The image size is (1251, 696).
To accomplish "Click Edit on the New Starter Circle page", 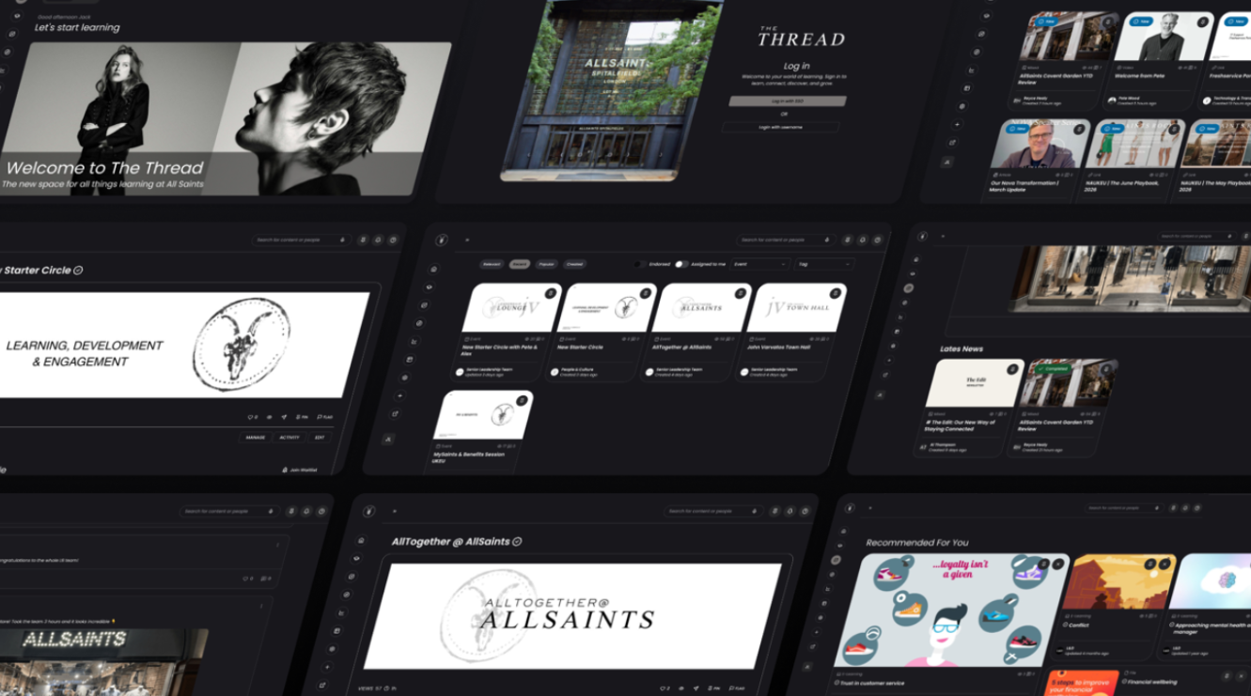I will point(320,437).
